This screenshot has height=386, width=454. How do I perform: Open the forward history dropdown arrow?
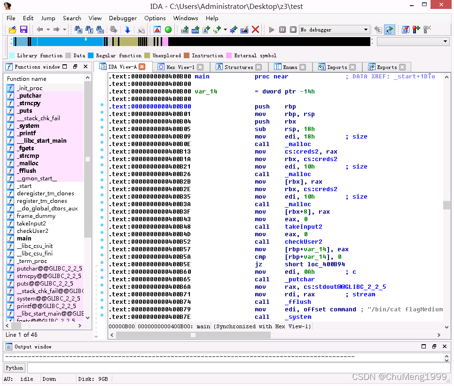pyautogui.click(x=64, y=30)
